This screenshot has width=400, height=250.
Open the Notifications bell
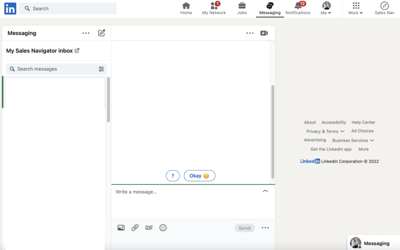pyautogui.click(x=298, y=9)
